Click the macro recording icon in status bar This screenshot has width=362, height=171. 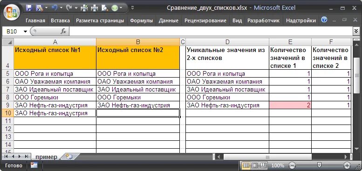[x=34, y=165]
